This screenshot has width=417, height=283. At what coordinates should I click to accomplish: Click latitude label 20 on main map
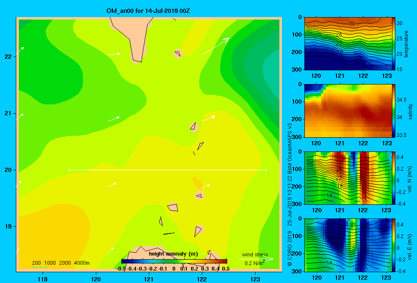(8, 170)
